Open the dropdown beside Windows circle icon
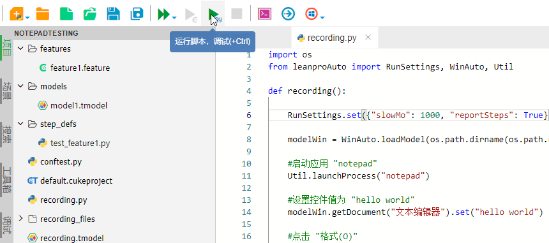Screen dimensions: 549x243 tap(322, 17)
